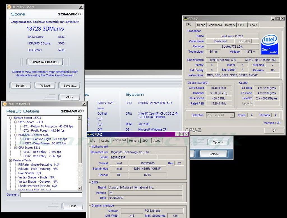This screenshot has height=218, width=287.
Task: Open About tab in the Mainboard CPU-Z window
Action: coord(158,141)
